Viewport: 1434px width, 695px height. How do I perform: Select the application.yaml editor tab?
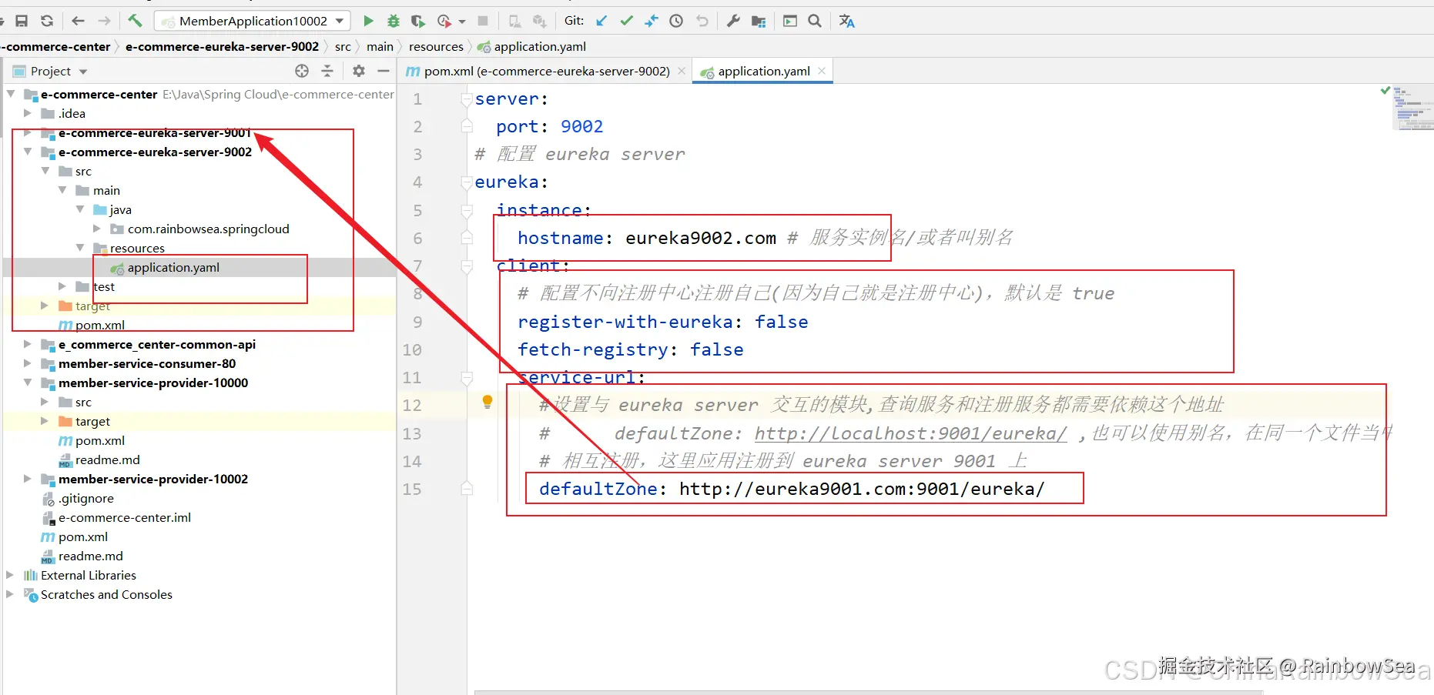[x=763, y=71]
